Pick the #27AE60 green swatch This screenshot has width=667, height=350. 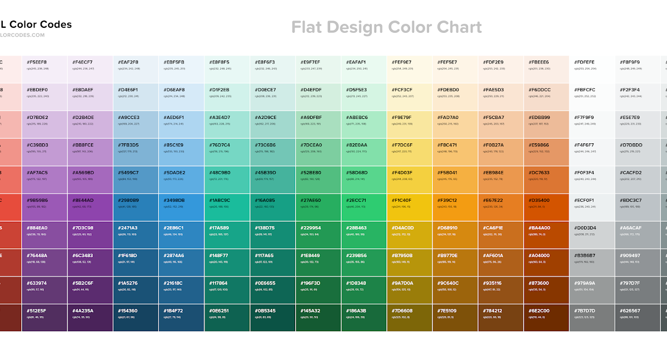tap(318, 207)
